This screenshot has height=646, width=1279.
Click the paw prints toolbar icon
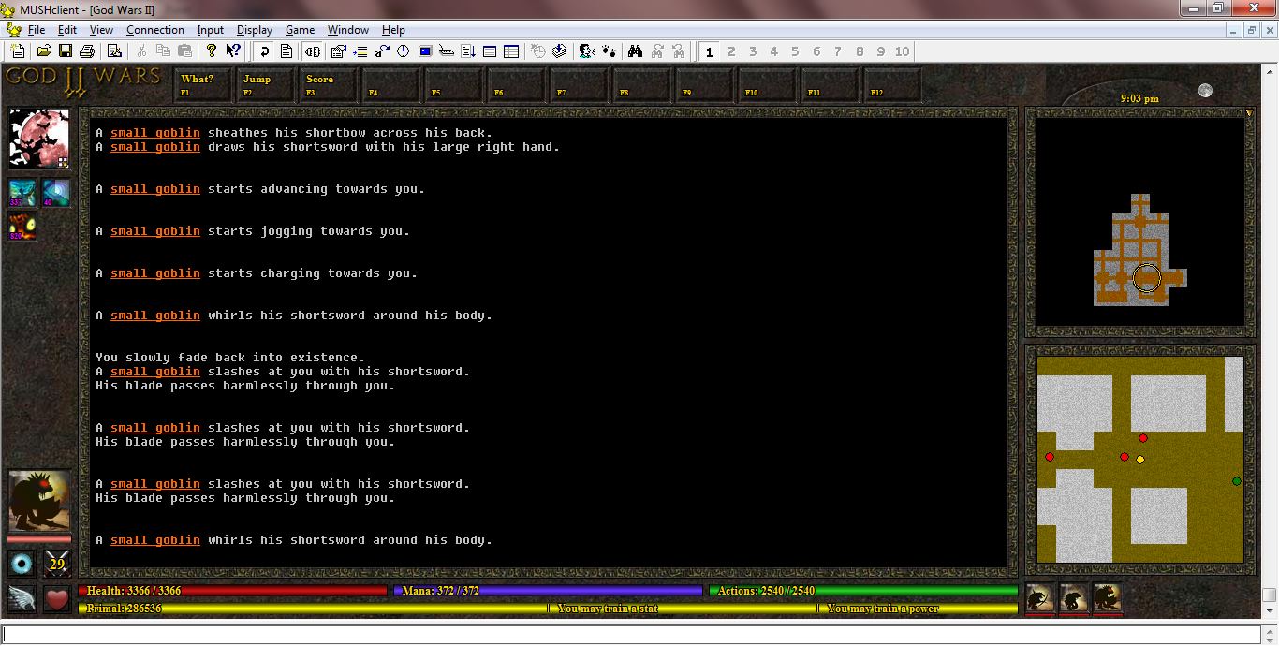[x=609, y=51]
